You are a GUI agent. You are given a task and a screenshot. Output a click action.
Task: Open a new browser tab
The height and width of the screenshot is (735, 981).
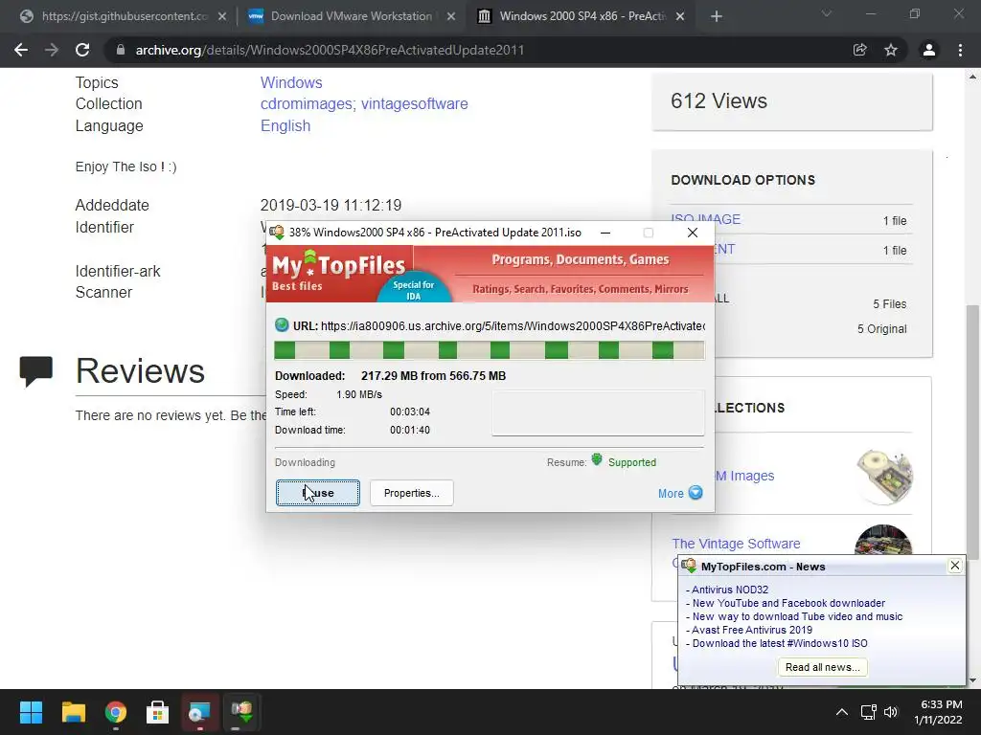717,17
